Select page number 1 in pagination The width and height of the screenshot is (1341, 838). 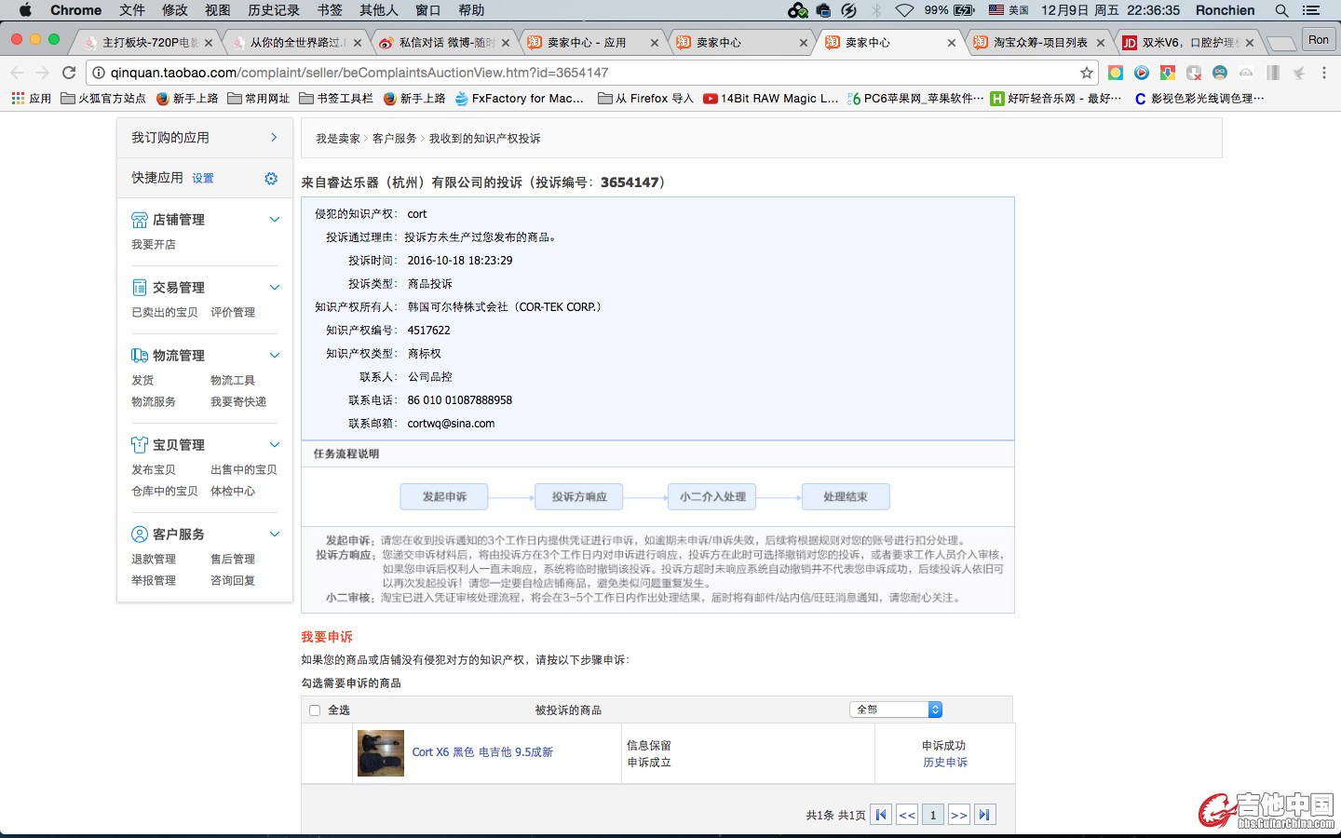point(933,815)
